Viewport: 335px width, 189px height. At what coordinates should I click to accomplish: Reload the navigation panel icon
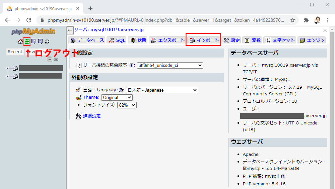point(47,41)
